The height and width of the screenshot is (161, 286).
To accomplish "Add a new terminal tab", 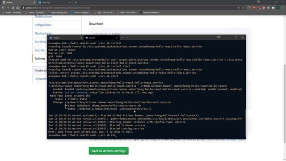I will click(x=122, y=38).
